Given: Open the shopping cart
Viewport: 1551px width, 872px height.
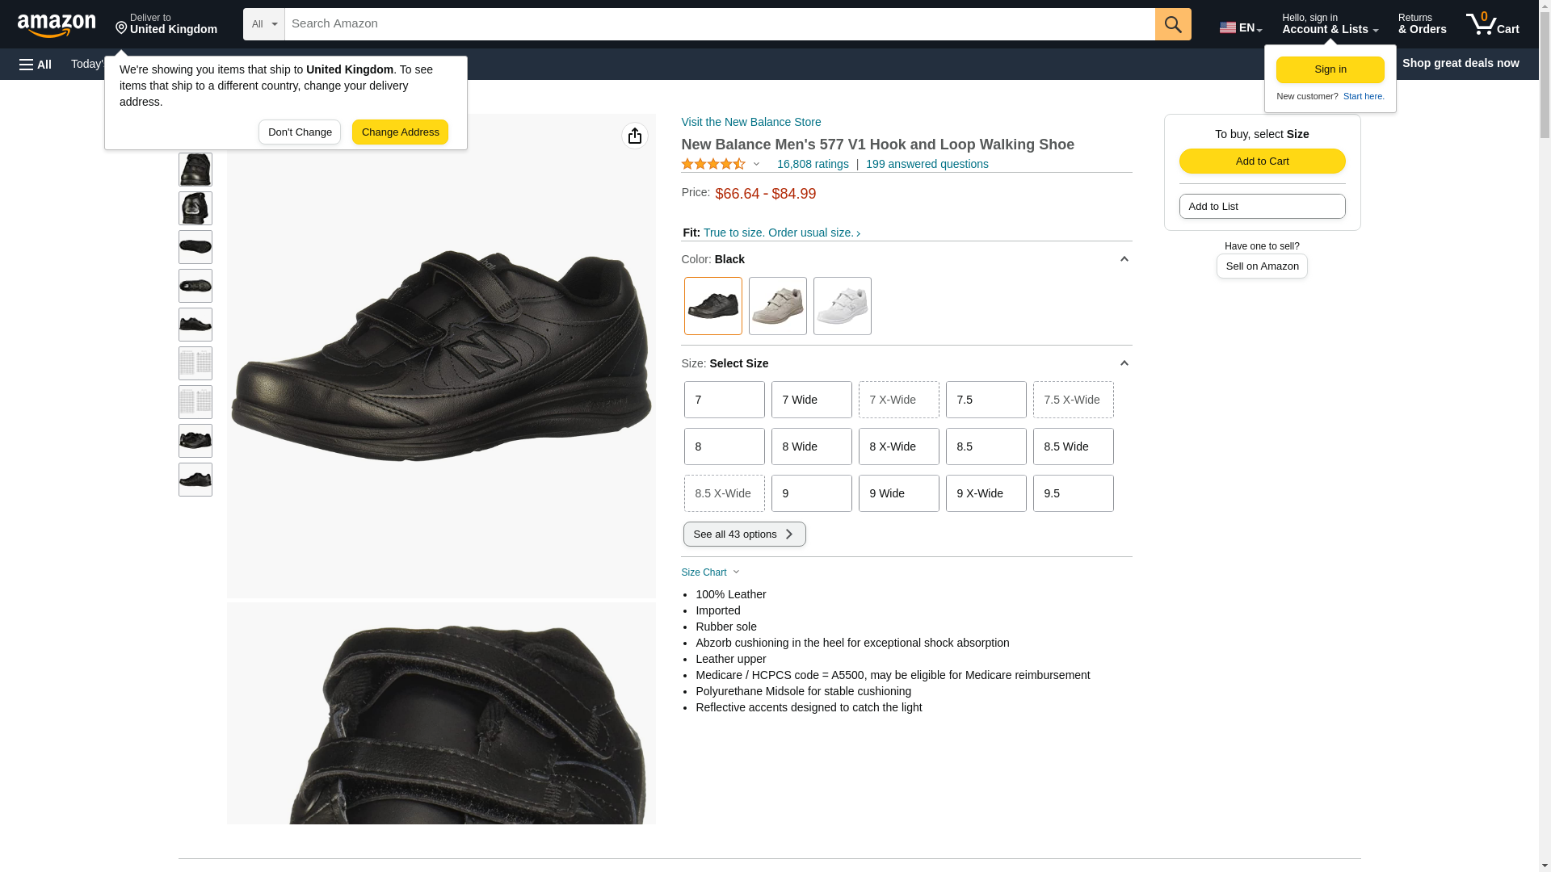Looking at the screenshot, I should point(1492,24).
